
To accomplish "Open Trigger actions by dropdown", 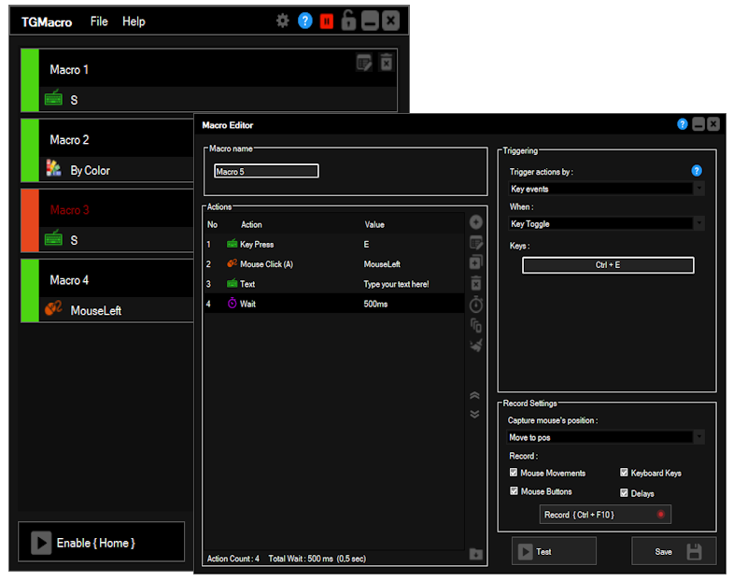I will click(x=606, y=189).
